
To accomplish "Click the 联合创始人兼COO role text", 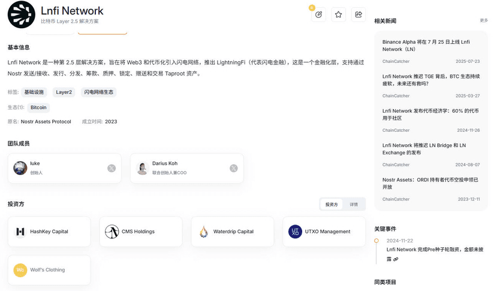I will pyautogui.click(x=169, y=172).
